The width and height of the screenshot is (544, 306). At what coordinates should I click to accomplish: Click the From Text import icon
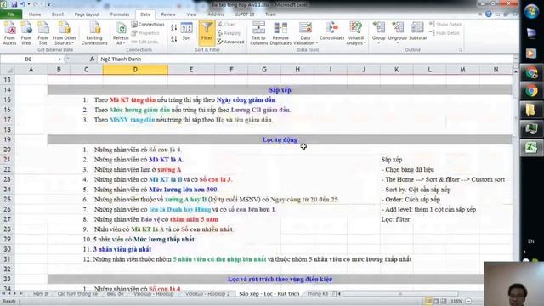click(42, 33)
